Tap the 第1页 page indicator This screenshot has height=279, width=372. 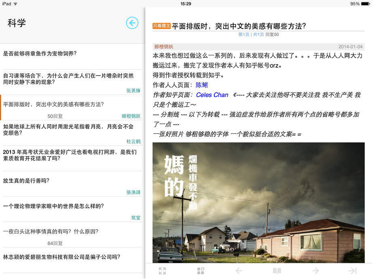(244, 34)
